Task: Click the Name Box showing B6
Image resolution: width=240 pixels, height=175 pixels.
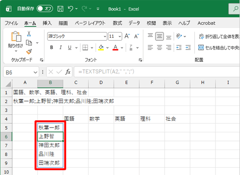Action: coord(18,72)
